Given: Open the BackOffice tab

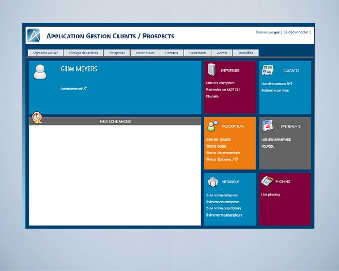Looking at the screenshot, I should coord(246,53).
